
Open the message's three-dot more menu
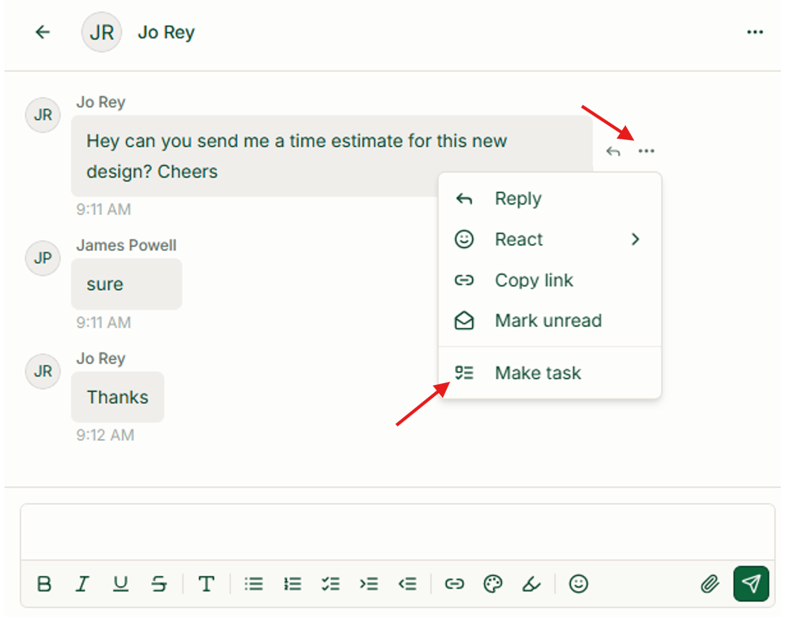coord(646,152)
